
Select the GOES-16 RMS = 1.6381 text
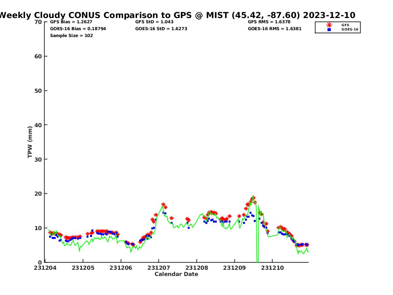click(274, 29)
